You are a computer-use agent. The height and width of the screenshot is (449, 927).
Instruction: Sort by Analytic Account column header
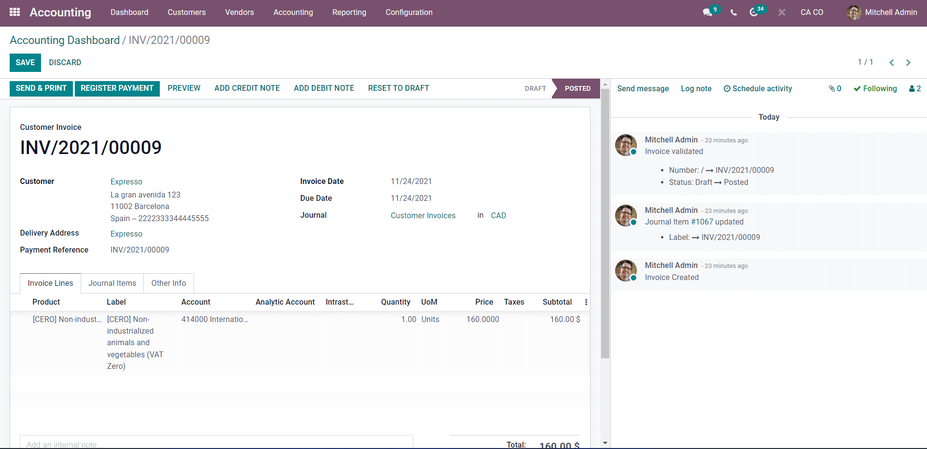[x=285, y=302]
